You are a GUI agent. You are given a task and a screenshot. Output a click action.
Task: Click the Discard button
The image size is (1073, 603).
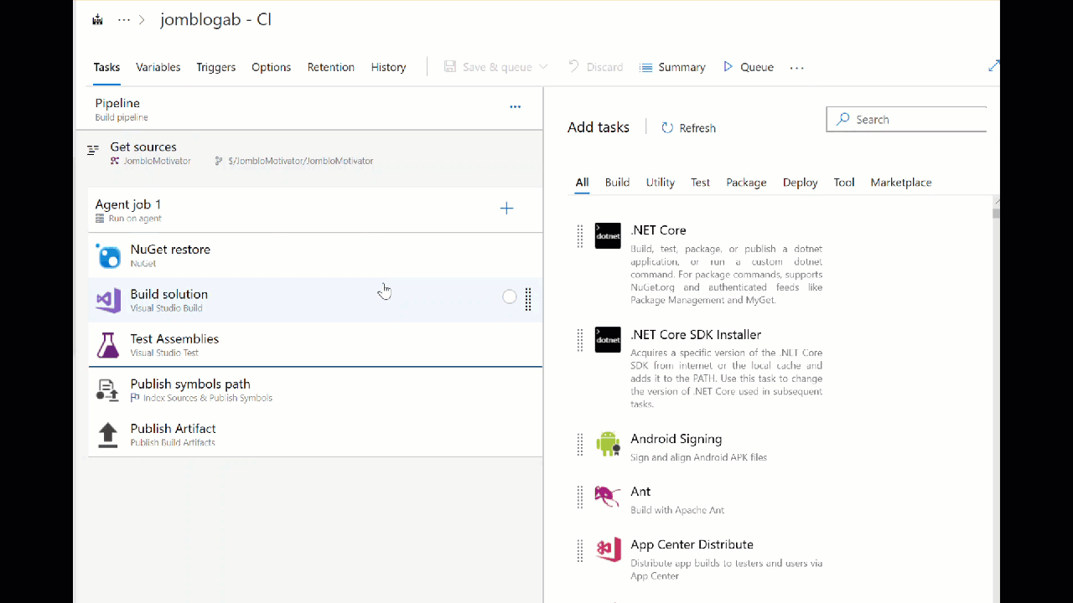[595, 67]
